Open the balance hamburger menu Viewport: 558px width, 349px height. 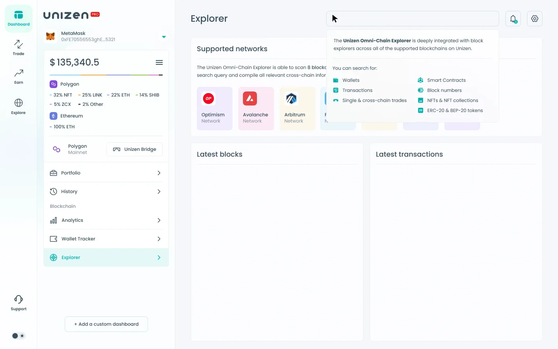[x=159, y=62]
